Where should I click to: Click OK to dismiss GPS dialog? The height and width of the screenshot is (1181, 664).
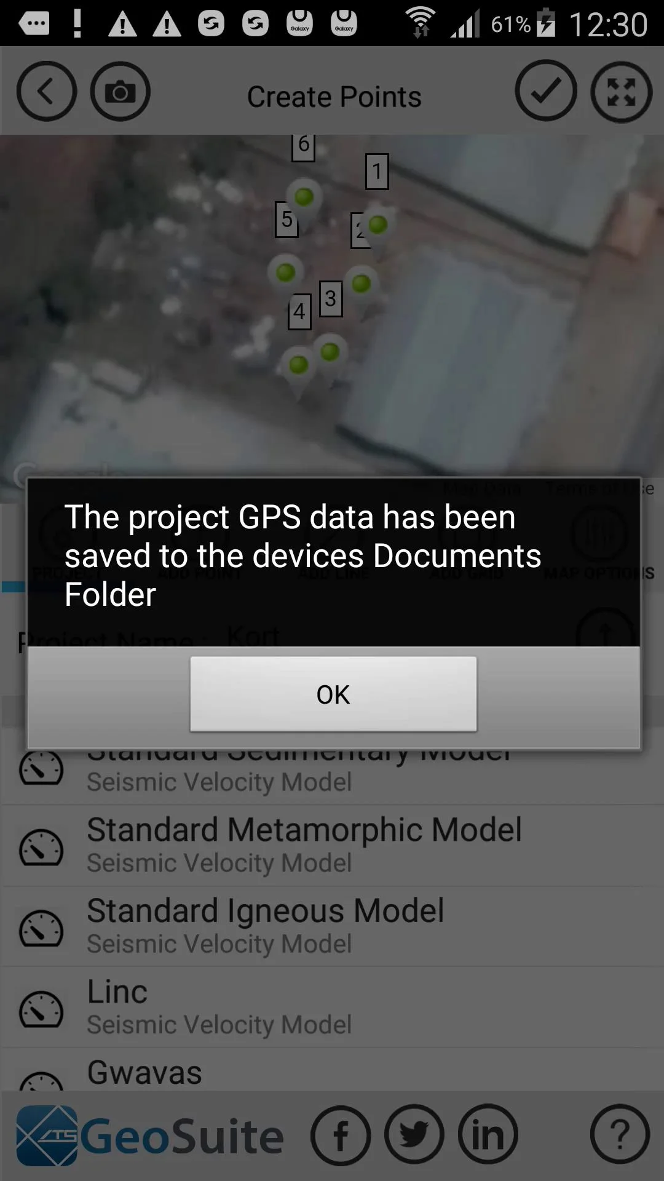[333, 694]
